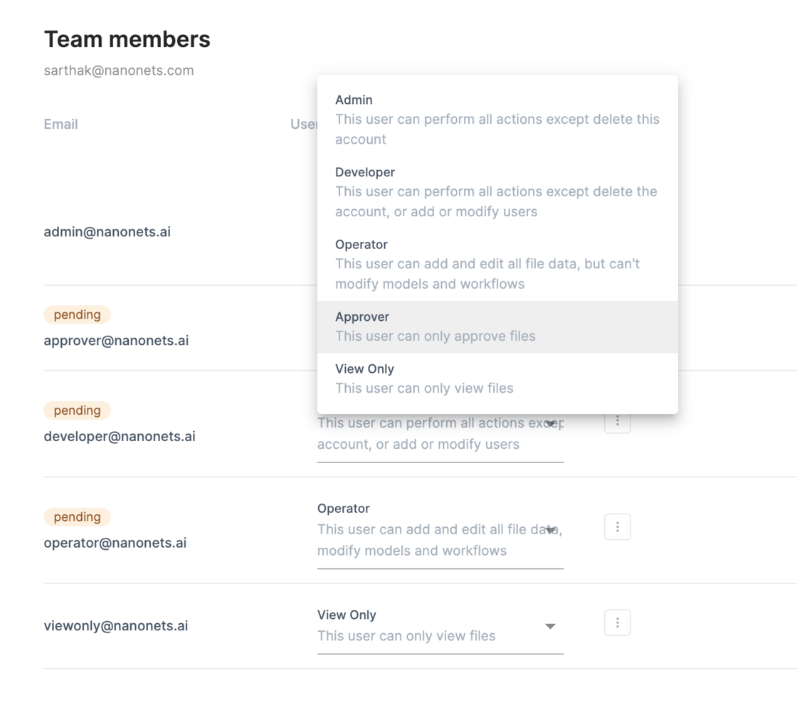Click the Team members heading
The height and width of the screenshot is (705, 797).
127,39
